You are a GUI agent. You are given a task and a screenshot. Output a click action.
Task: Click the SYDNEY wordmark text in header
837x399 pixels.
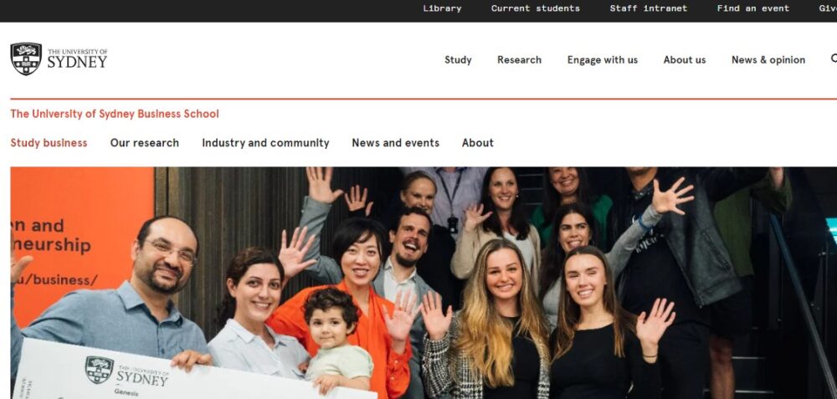tap(77, 62)
